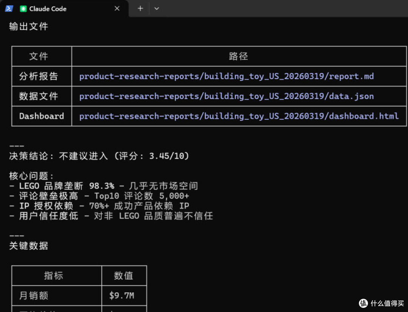408x312 pixels.
Task: Click the 路径 column header
Action: 239,56
